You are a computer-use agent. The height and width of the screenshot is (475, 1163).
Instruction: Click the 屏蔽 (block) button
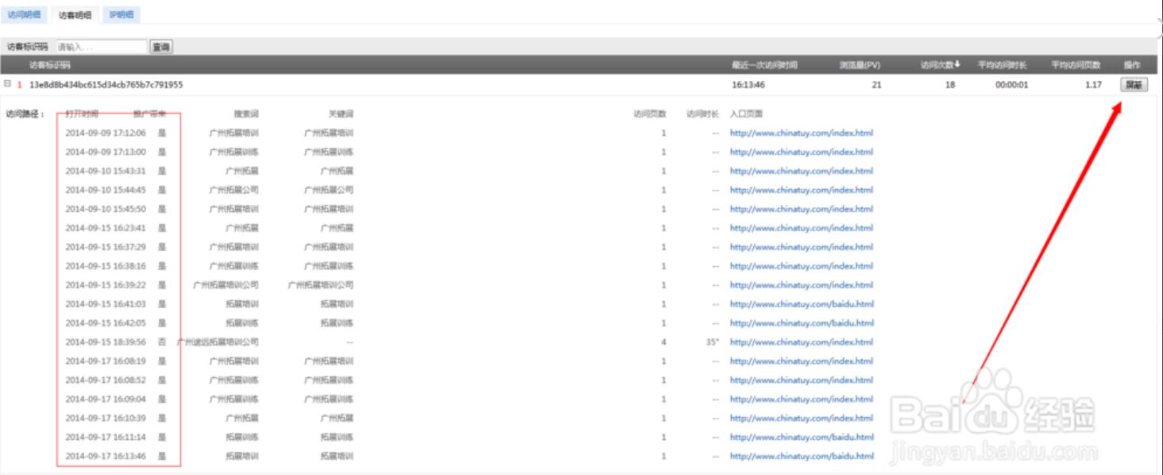(1134, 84)
